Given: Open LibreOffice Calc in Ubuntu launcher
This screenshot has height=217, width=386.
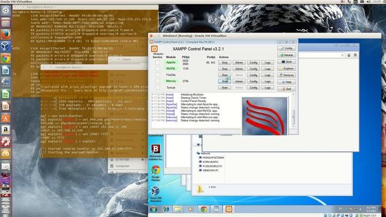Looking at the screenshot, I should click(5, 94).
